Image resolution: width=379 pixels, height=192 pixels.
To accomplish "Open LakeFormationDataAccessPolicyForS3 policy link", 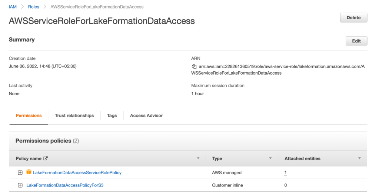I will (65, 185).
